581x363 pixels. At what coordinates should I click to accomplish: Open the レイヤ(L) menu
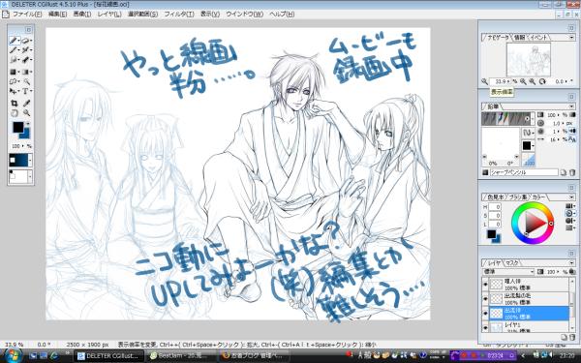point(109,15)
